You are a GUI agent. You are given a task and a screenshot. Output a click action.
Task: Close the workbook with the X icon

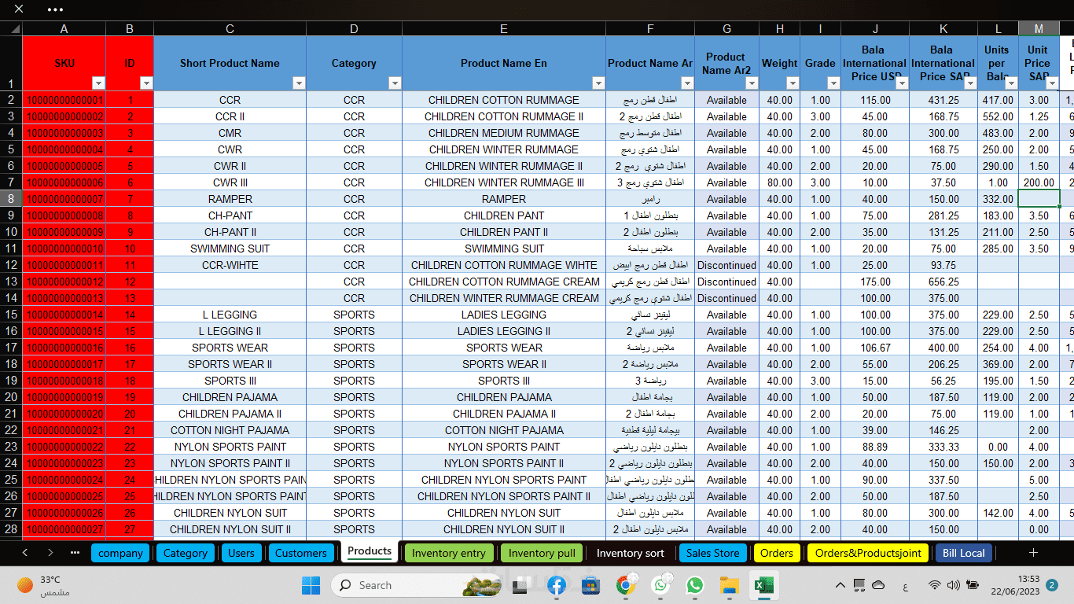click(19, 9)
